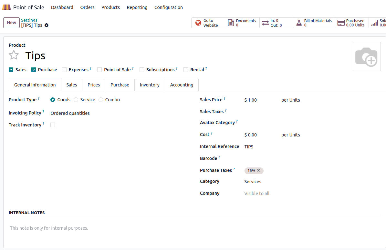The width and height of the screenshot is (386, 250).
Task: Click the Product Type help question mark
Action: click(x=39, y=98)
